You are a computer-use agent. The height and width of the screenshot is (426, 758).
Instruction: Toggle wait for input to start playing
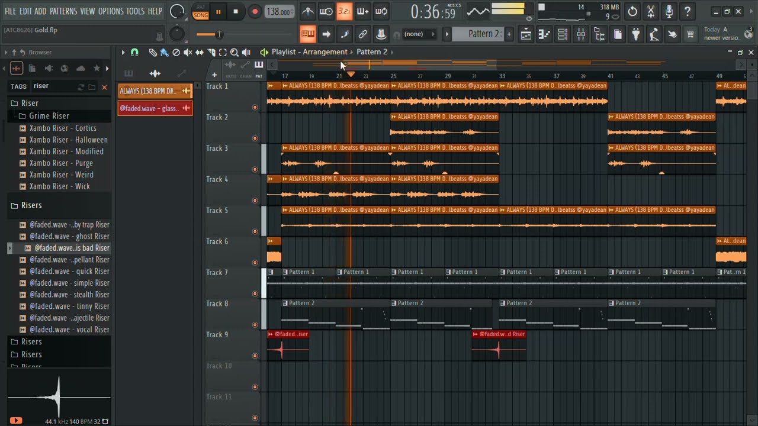(x=326, y=11)
